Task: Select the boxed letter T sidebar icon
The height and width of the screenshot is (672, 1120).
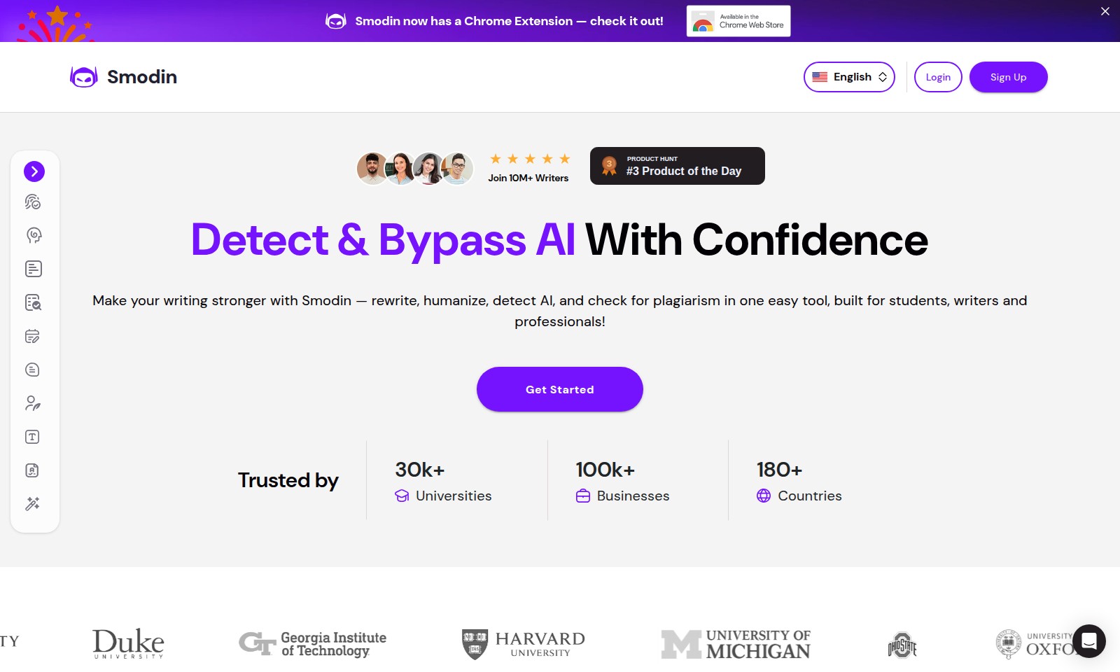Action: pyautogui.click(x=32, y=437)
